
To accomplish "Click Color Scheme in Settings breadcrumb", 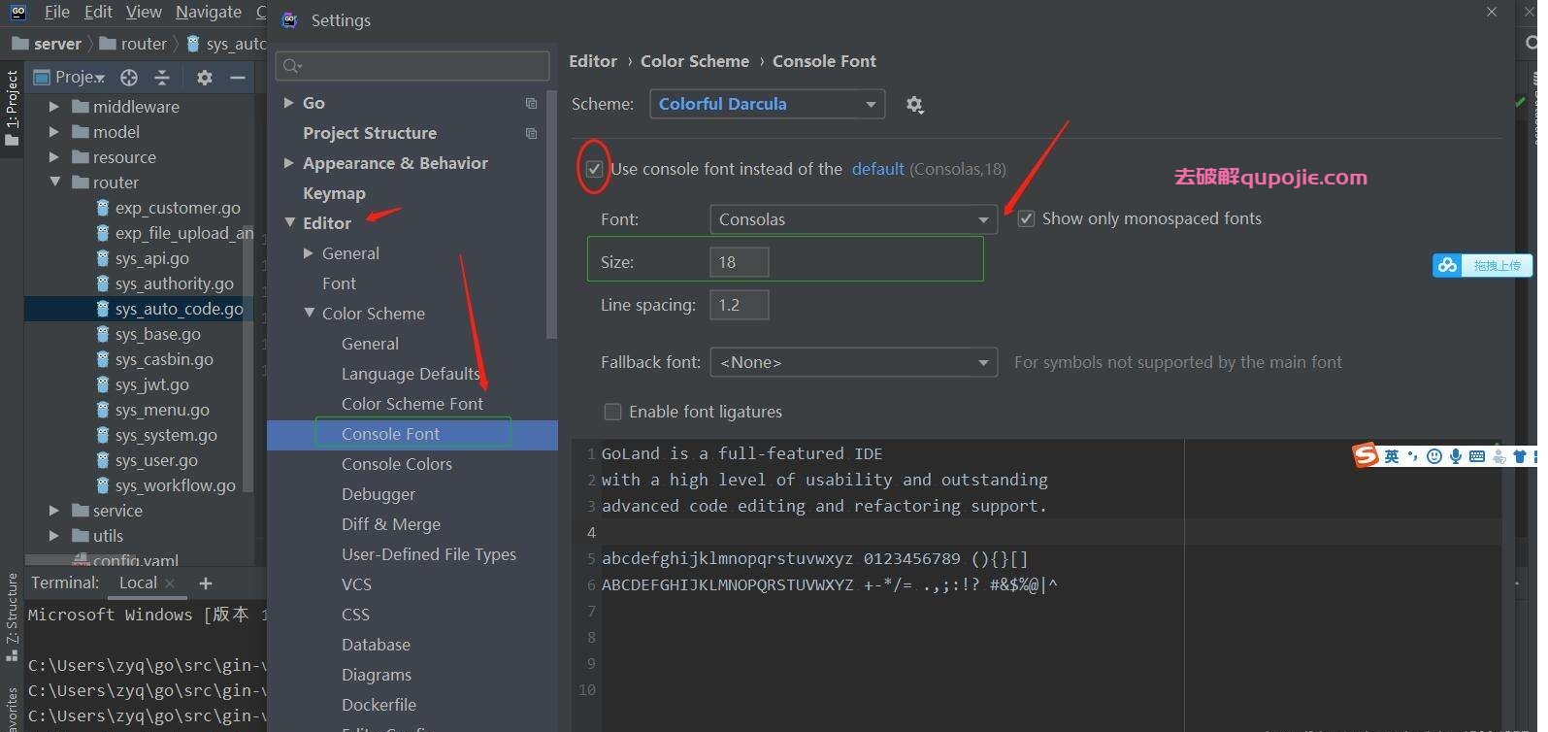I will point(695,61).
